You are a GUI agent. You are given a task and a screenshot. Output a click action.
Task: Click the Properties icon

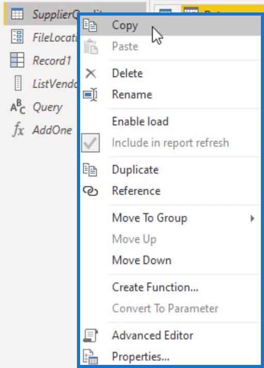tap(90, 357)
